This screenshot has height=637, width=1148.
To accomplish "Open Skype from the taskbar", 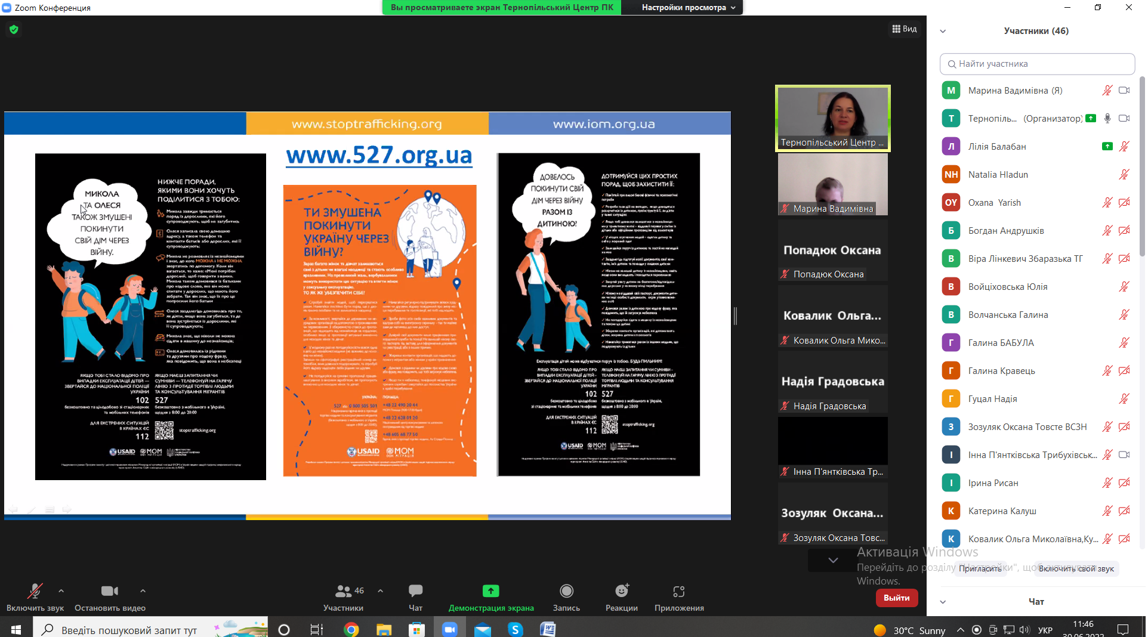I will pos(515,629).
